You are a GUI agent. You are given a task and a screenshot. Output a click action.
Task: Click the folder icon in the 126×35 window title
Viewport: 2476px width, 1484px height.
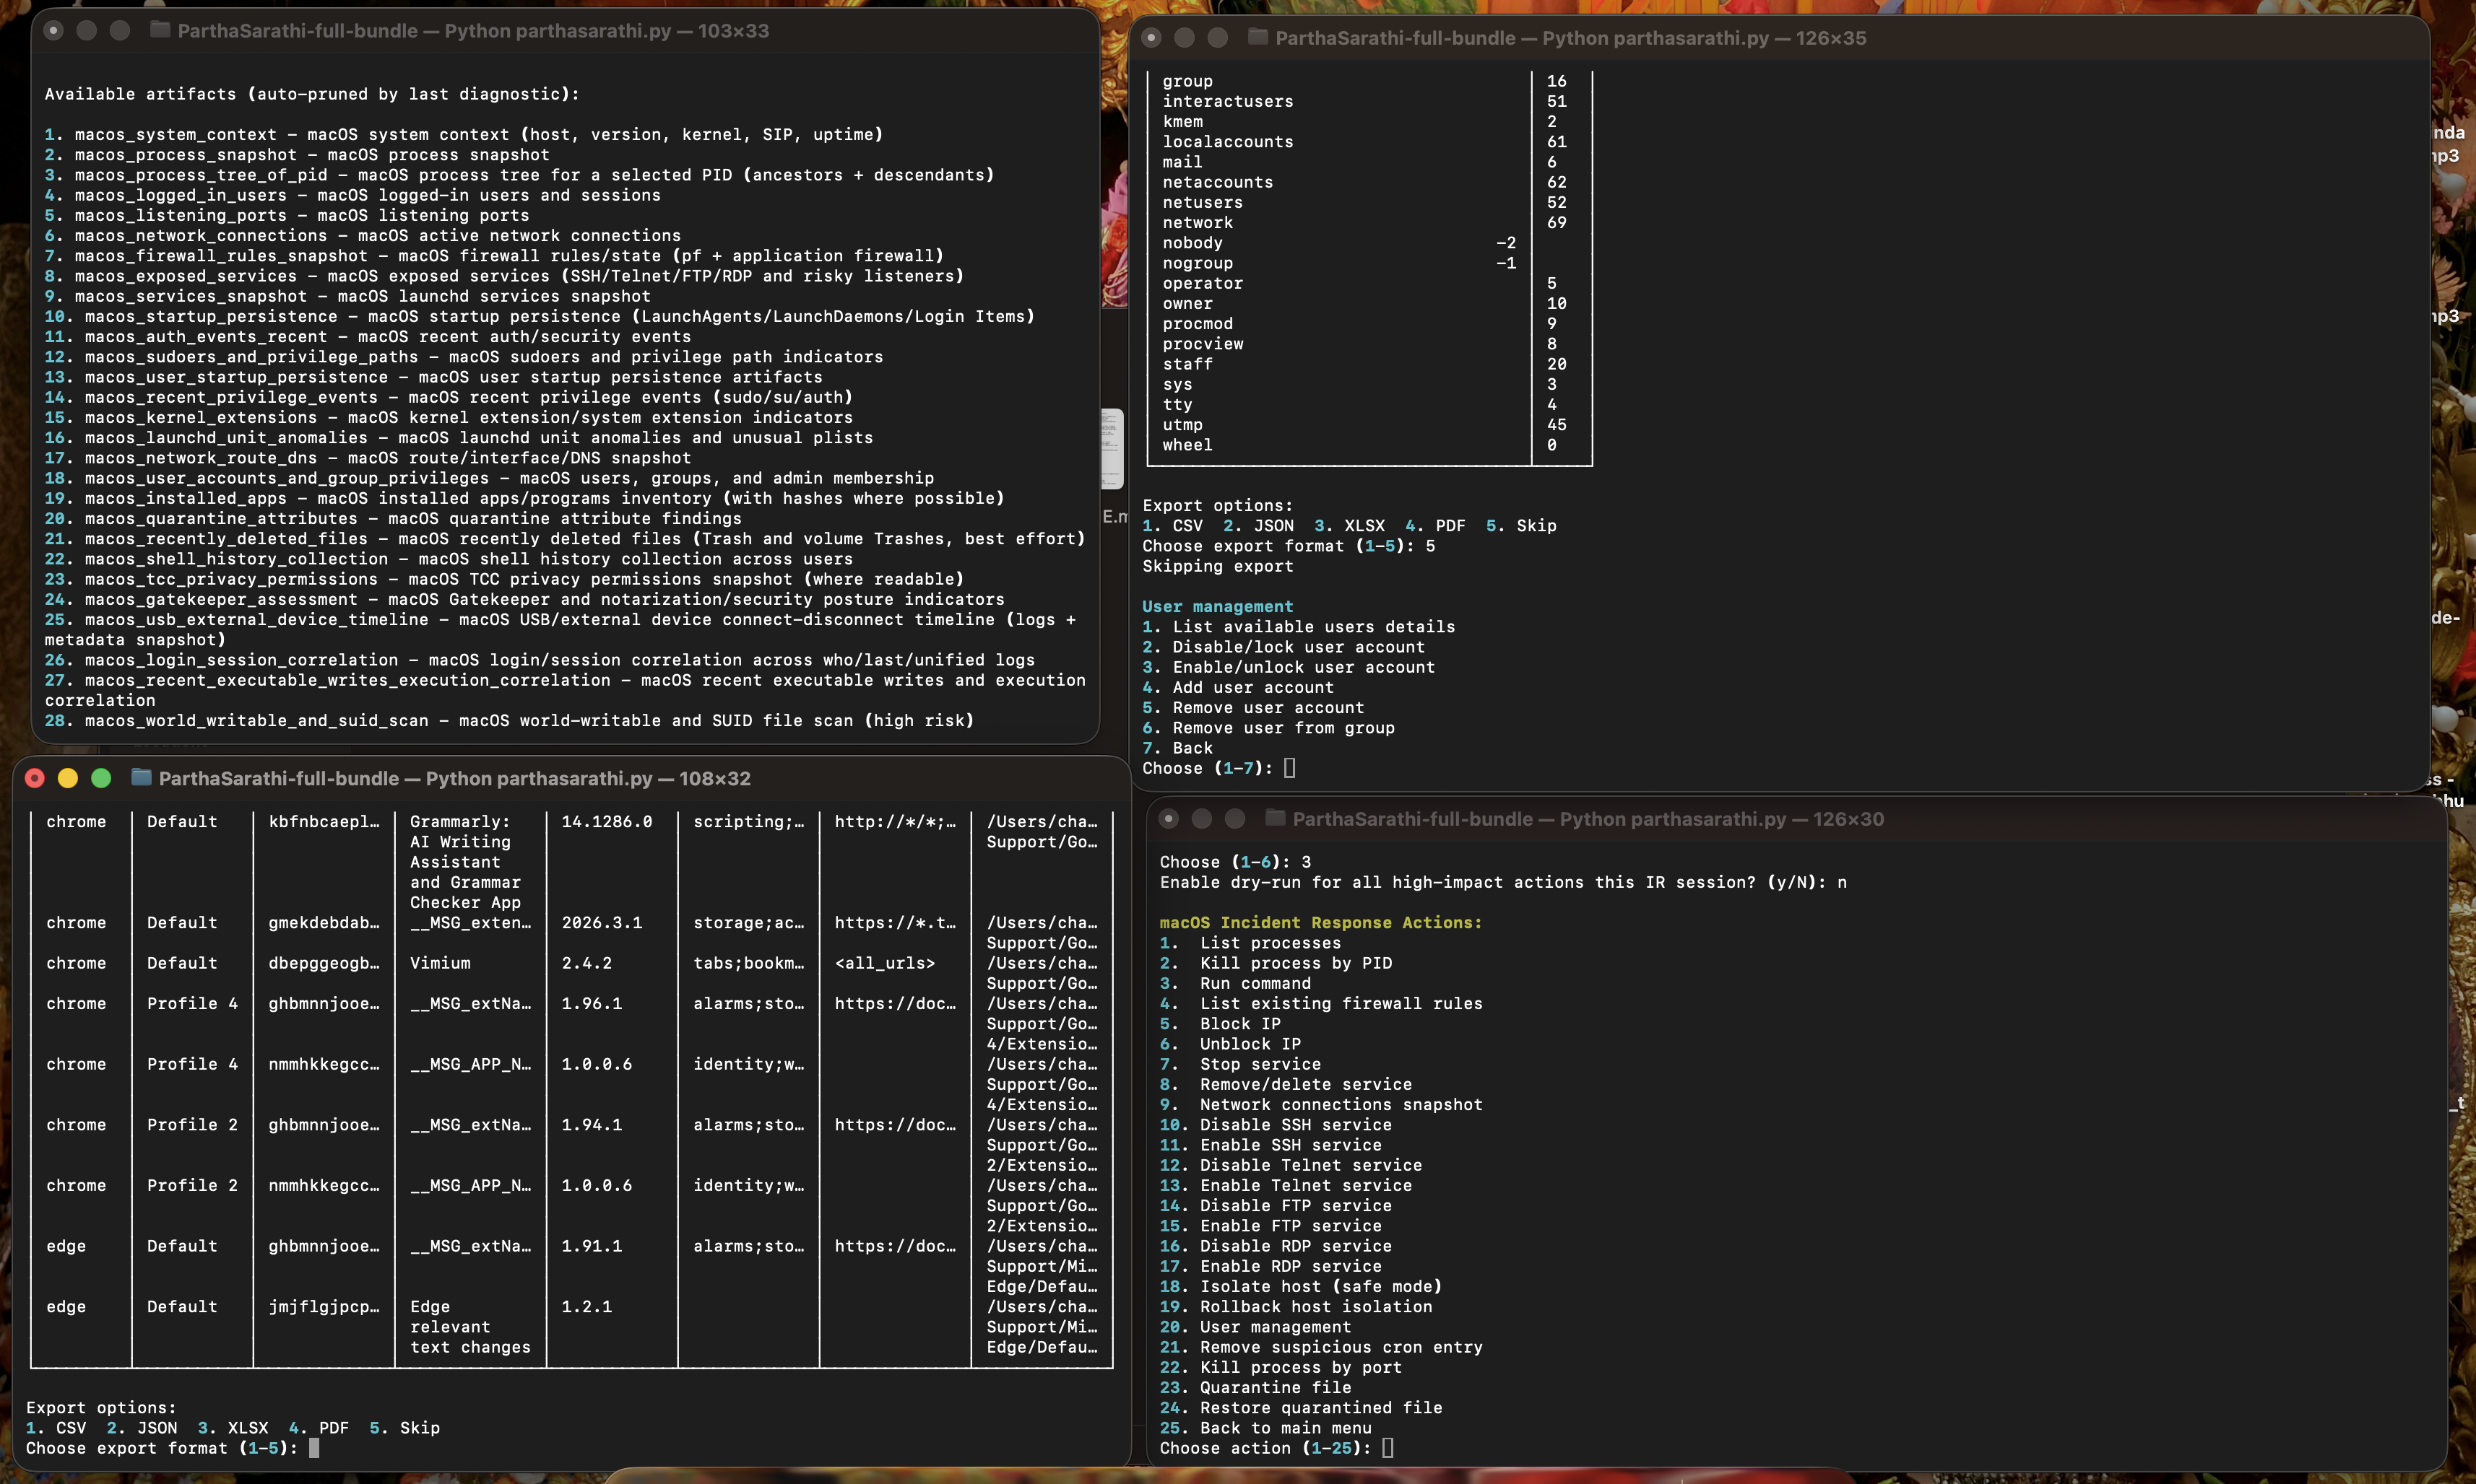pos(1258,37)
